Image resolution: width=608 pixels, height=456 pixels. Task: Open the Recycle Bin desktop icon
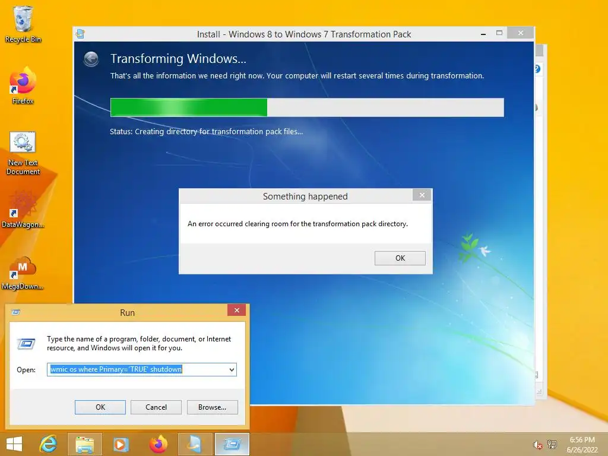[x=23, y=23]
